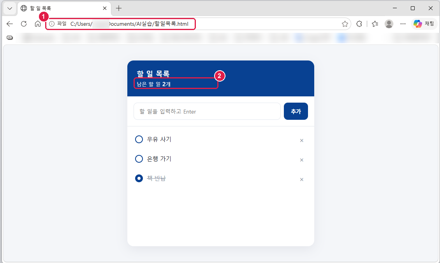Minimize the browser window

pyautogui.click(x=395, y=8)
